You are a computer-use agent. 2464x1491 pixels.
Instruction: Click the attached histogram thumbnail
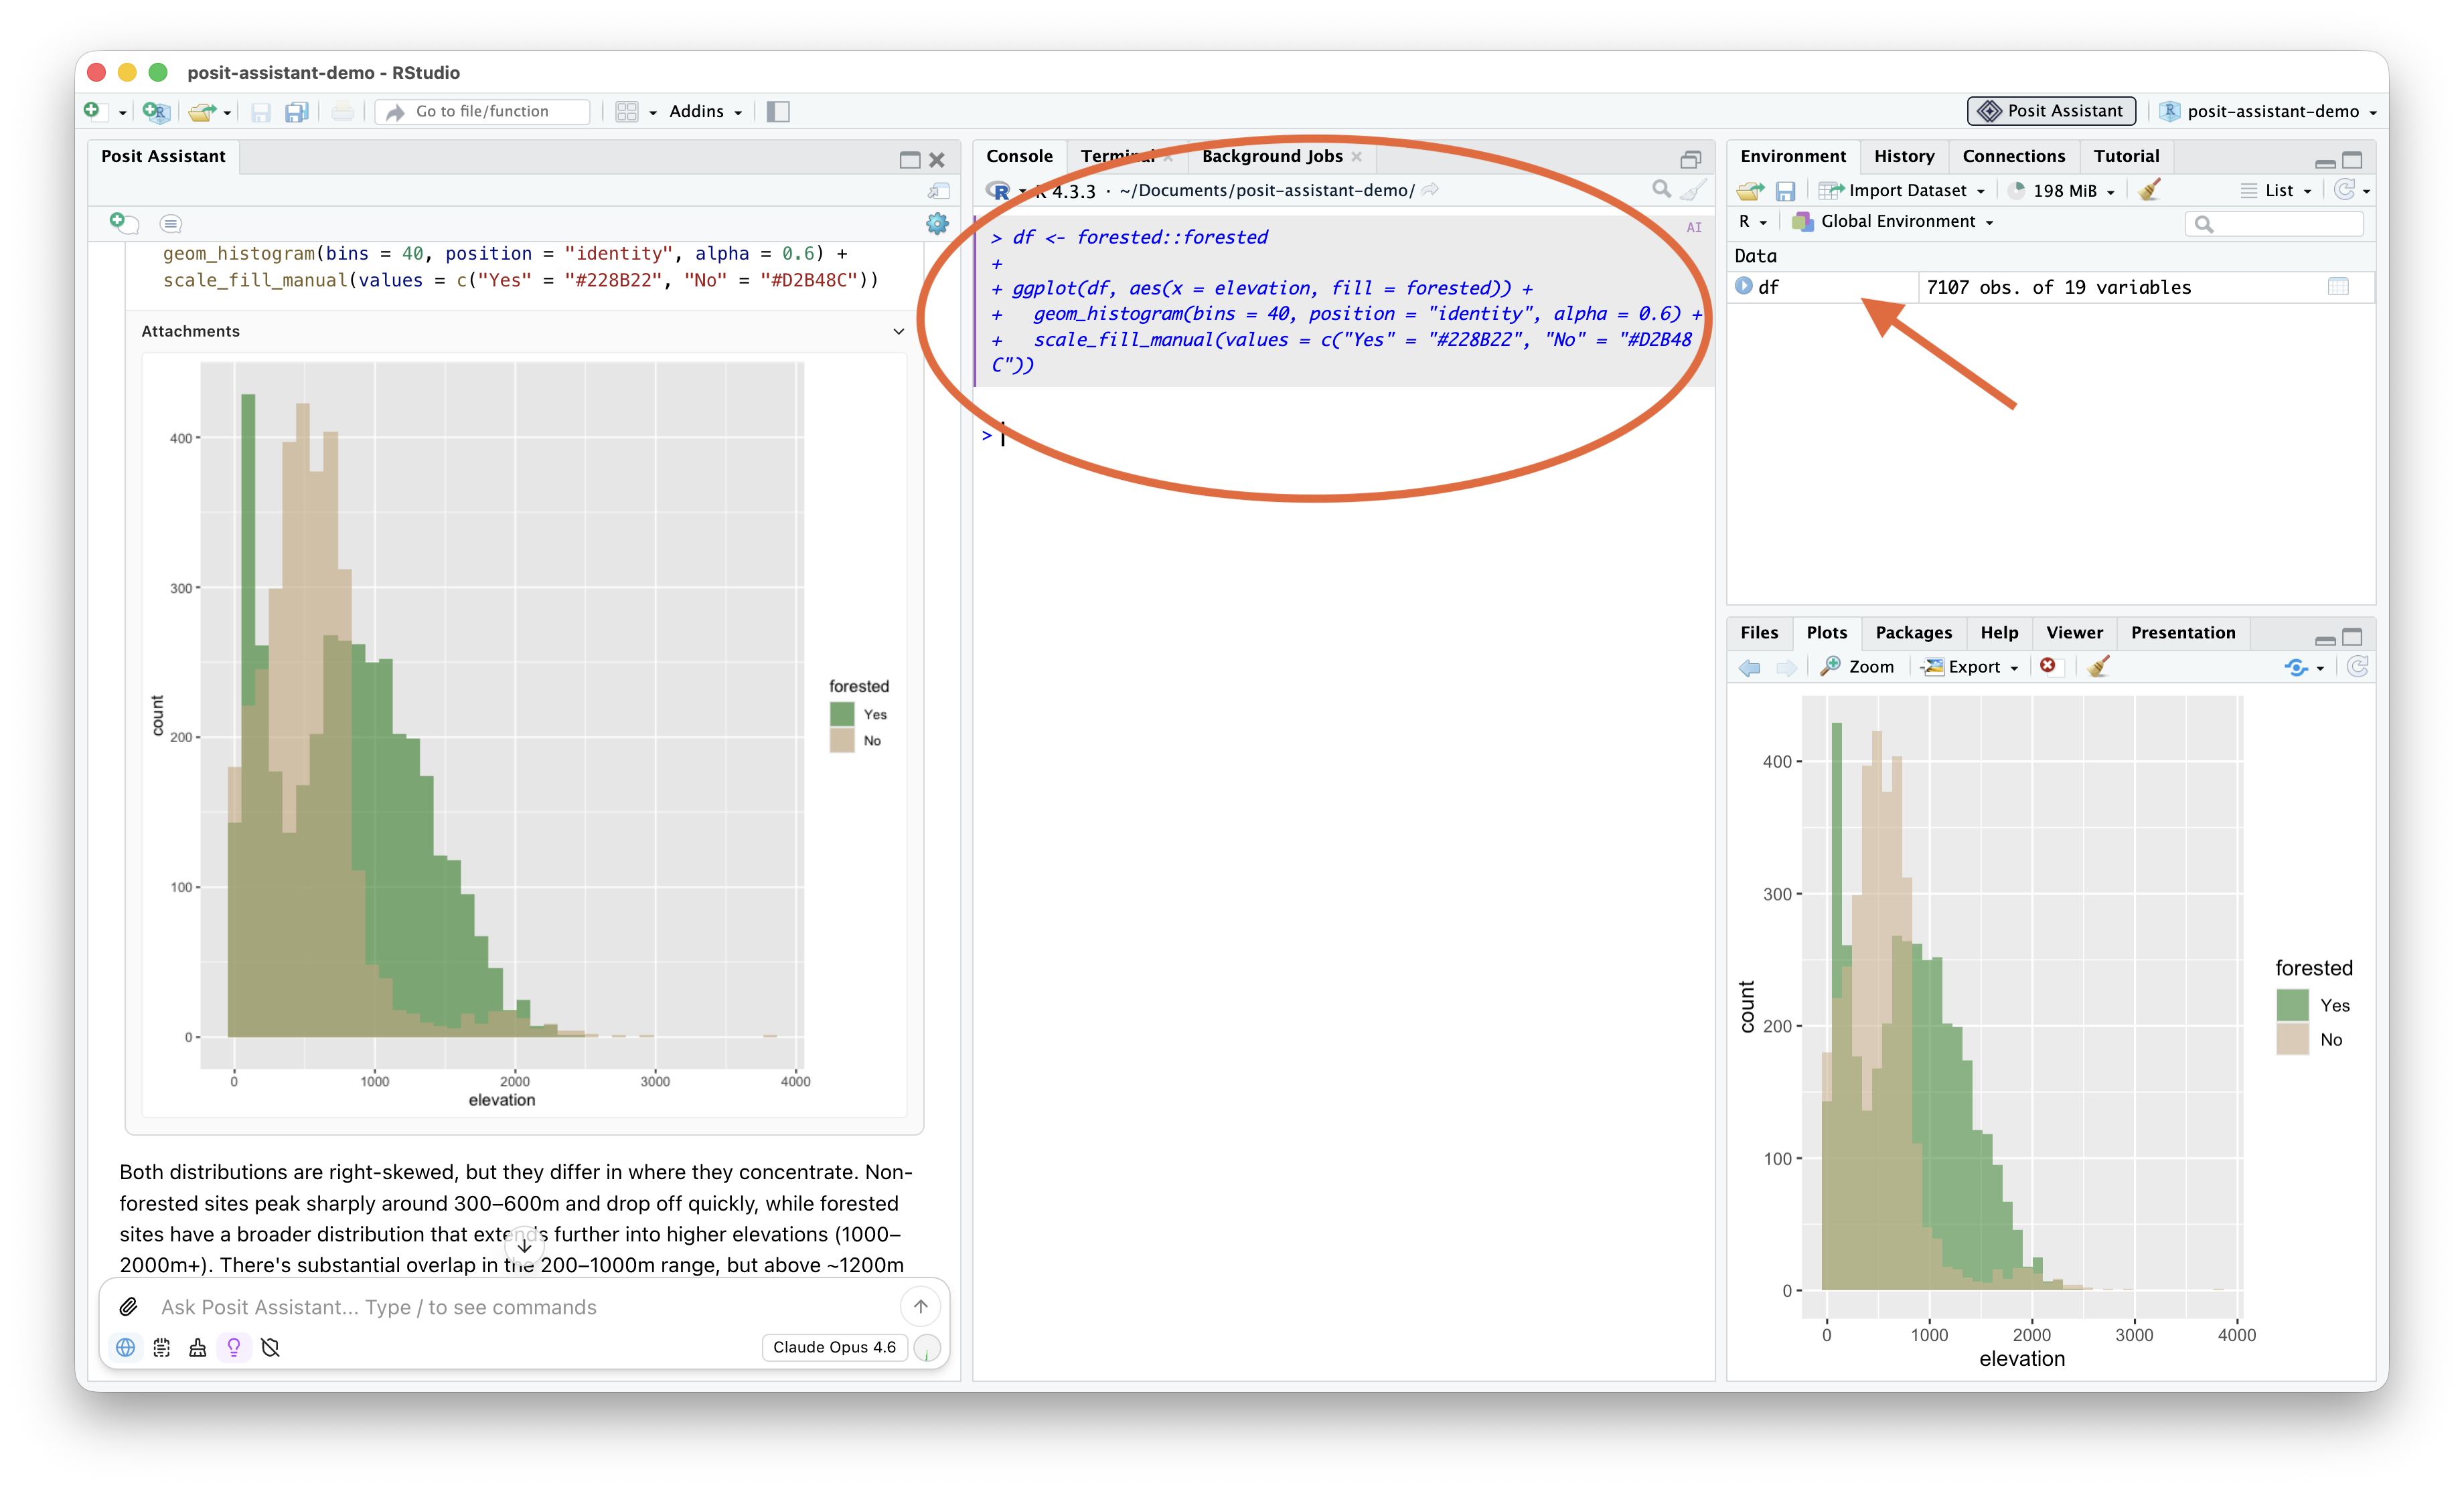pyautogui.click(x=524, y=735)
